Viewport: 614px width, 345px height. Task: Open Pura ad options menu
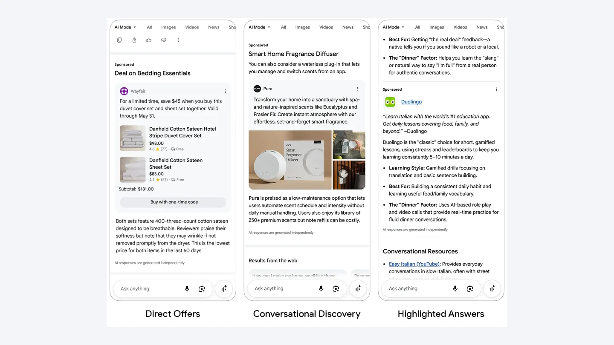tap(357, 89)
